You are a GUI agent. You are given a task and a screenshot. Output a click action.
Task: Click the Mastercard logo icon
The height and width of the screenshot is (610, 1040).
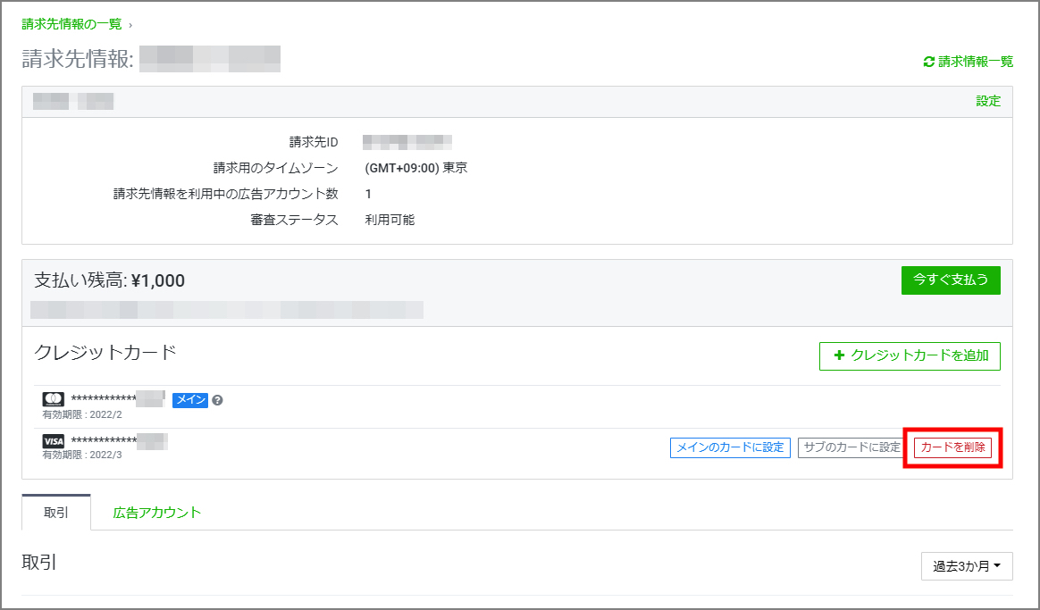coord(53,399)
